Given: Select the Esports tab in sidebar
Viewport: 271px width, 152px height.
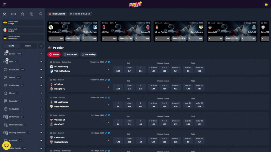Looking at the screenshot, I should click(x=28, y=46).
